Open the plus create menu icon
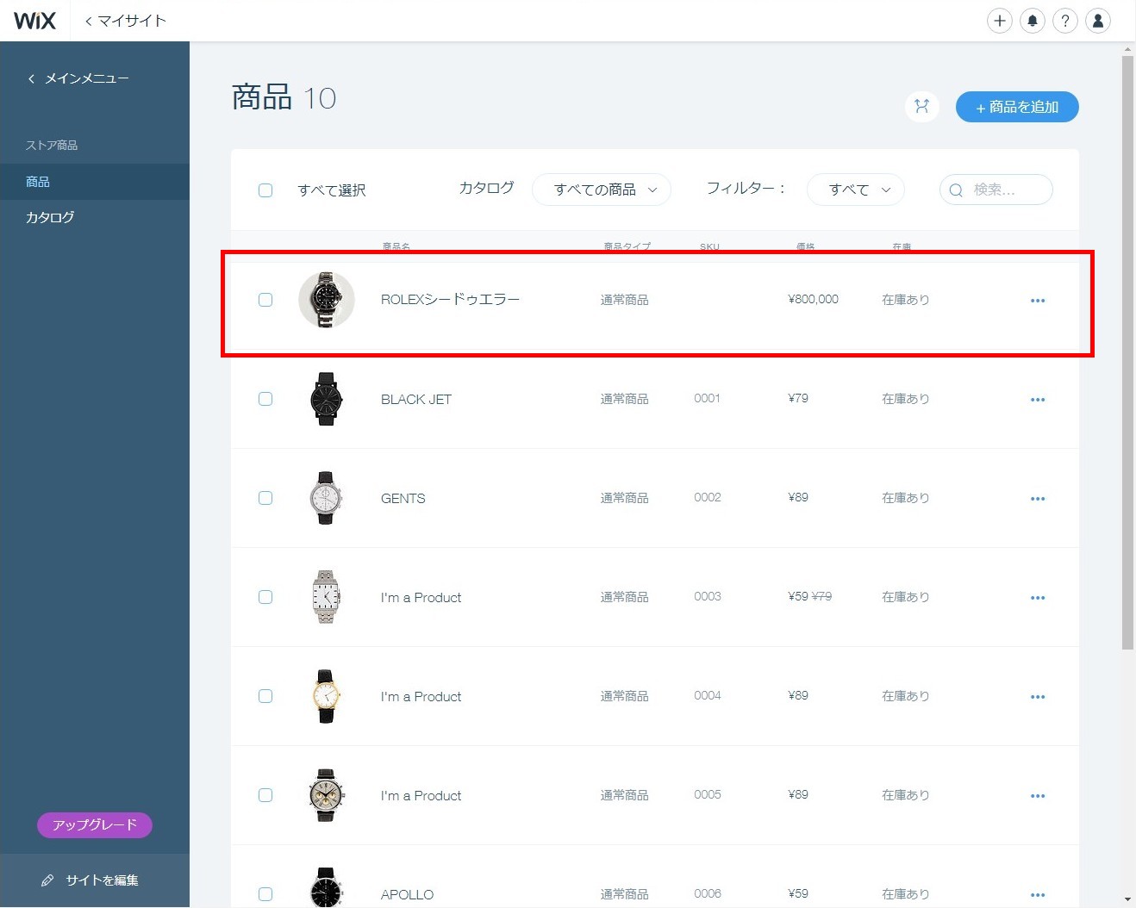The width and height of the screenshot is (1136, 908). 999,21
